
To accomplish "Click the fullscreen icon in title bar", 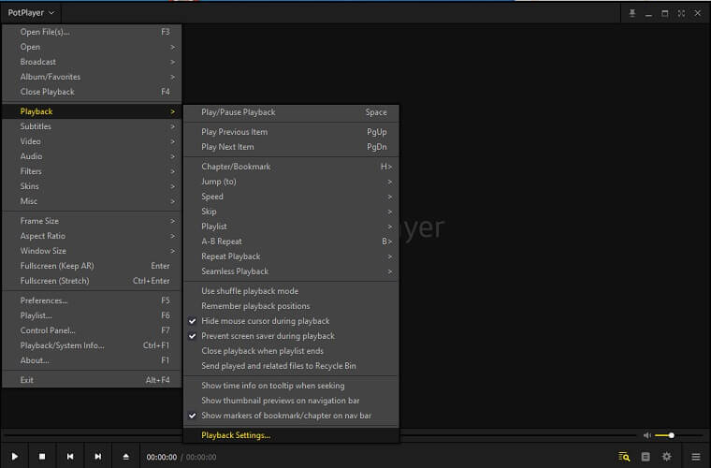I will pos(681,13).
